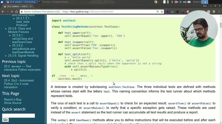
Task: Close the 25.3. unittest browser tab
Action: (x=31, y=7)
